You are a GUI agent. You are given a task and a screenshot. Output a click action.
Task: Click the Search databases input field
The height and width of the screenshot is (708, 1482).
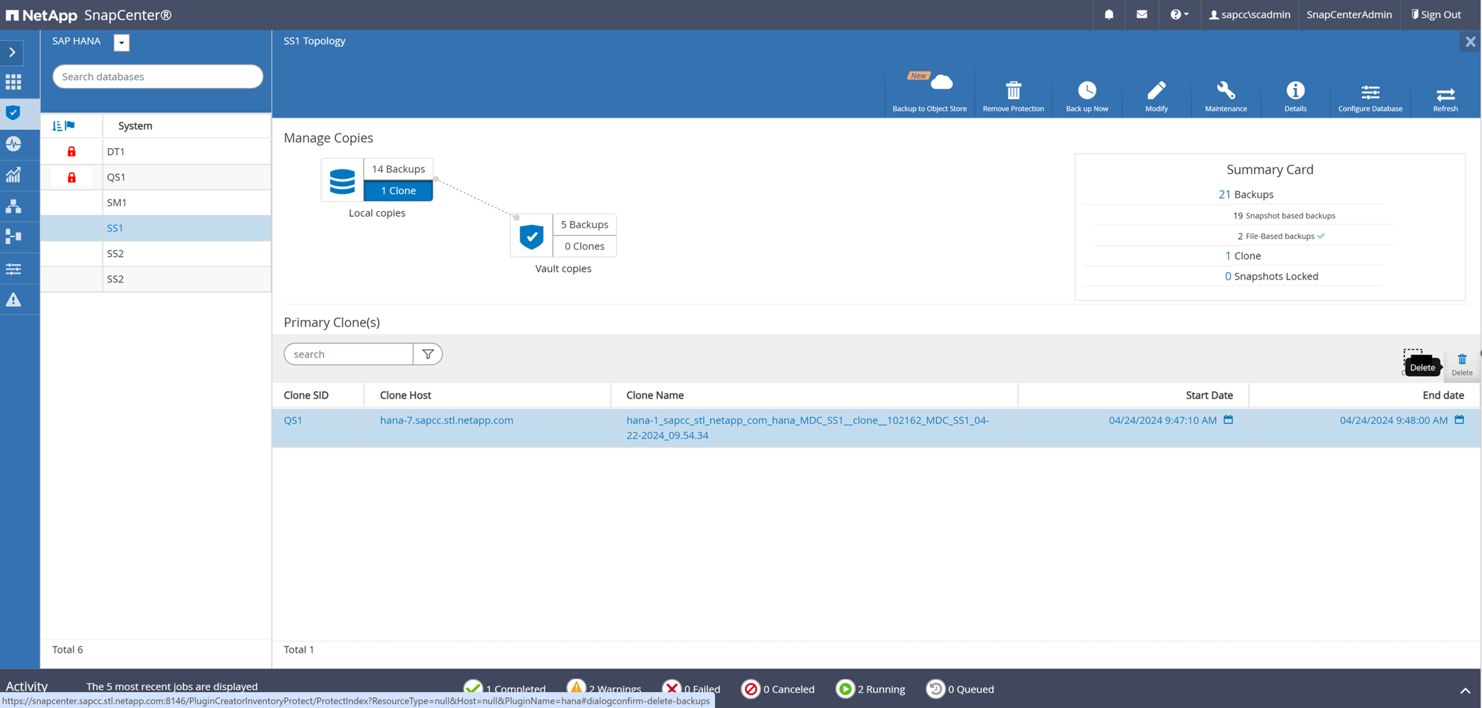[158, 76]
